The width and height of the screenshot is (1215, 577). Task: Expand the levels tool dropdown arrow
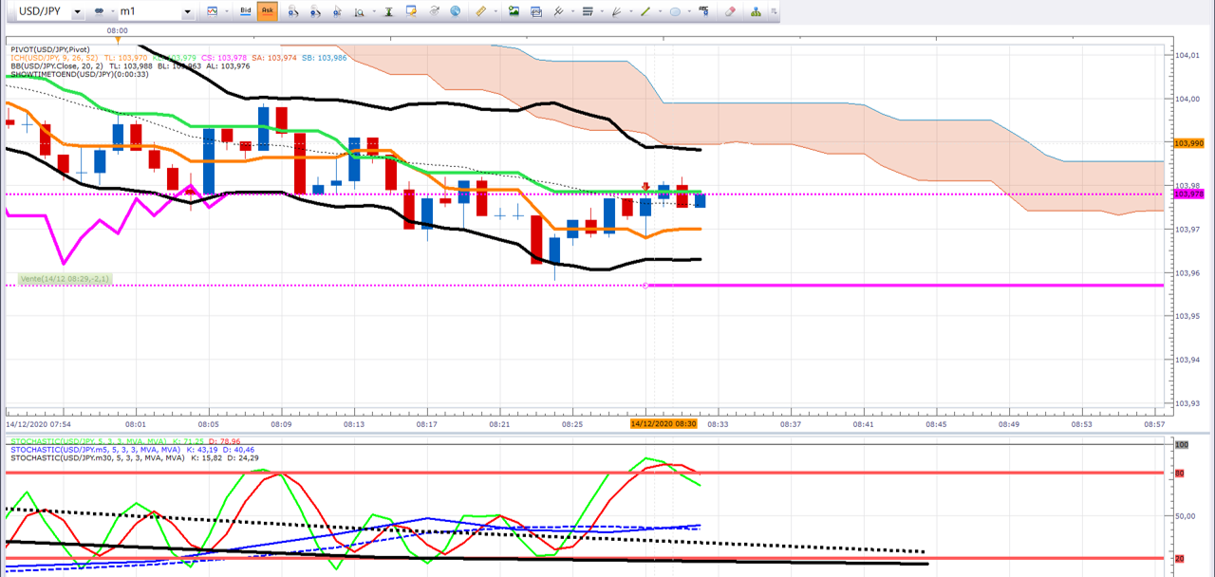602,11
